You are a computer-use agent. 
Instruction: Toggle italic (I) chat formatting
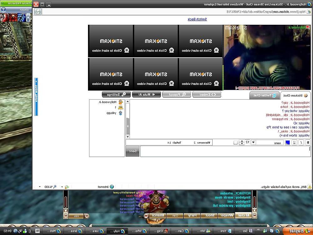pos(301,143)
